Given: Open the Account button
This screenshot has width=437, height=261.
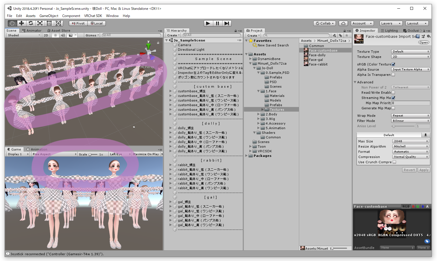Looking at the screenshot, I should (x=362, y=23).
